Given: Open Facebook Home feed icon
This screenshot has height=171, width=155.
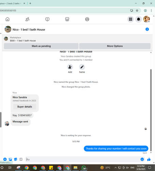Looking at the screenshot, I should pyautogui.click(x=7, y=19).
